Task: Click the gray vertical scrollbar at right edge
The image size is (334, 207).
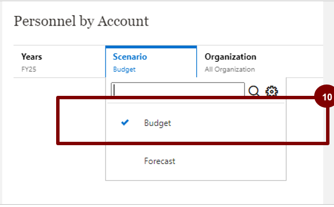Action: (328, 102)
